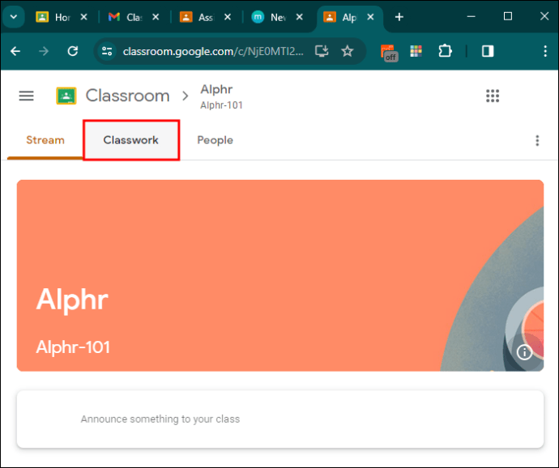Open the Classroom main menu hamburger icon
Screen dimensions: 559x468
(26, 96)
